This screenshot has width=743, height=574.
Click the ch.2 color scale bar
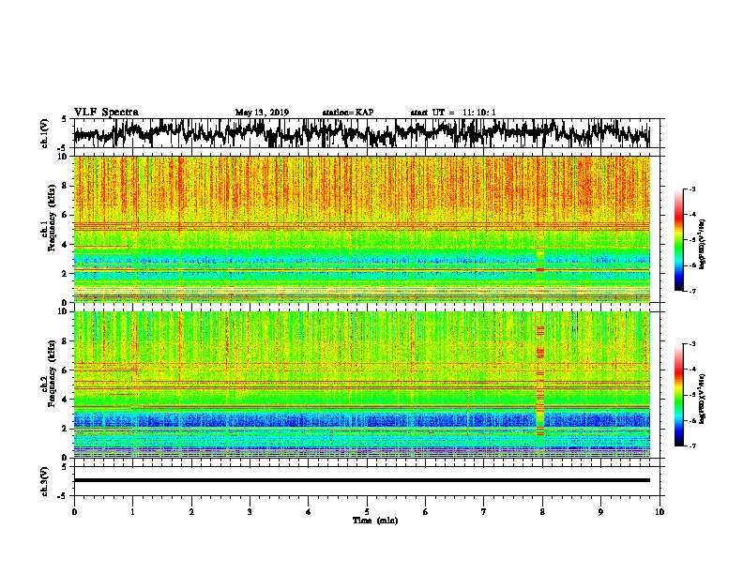(x=678, y=395)
